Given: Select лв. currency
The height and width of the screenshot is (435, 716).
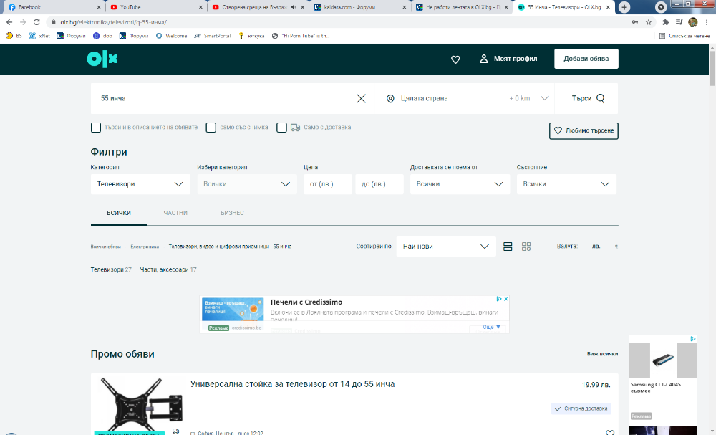Looking at the screenshot, I should pyautogui.click(x=596, y=247).
